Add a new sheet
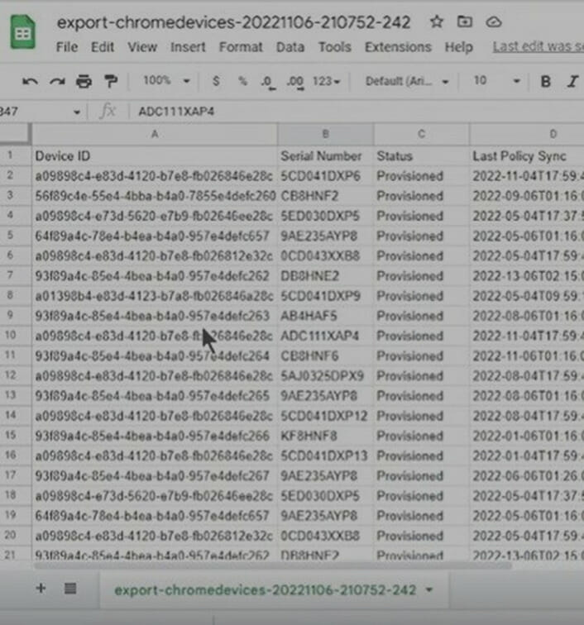Screen dimensions: 584x625 pos(41,588)
